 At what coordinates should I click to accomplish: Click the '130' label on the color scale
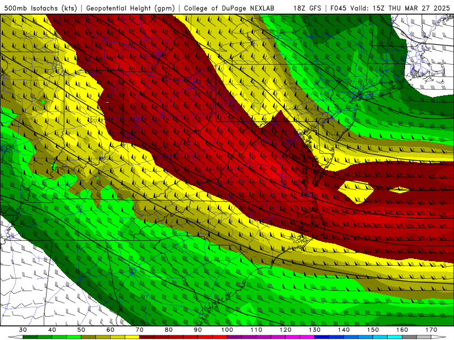(315, 330)
